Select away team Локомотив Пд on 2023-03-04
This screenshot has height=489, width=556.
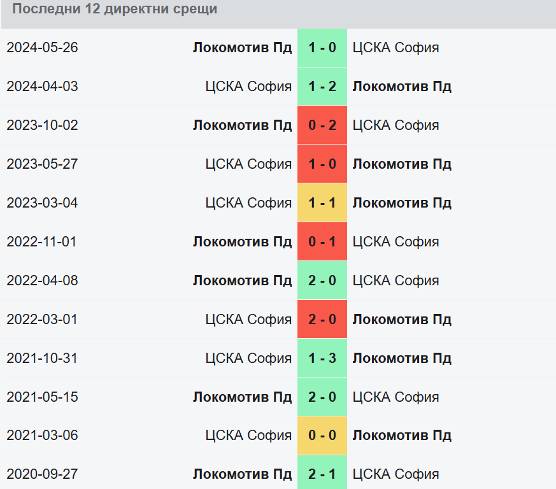(402, 203)
